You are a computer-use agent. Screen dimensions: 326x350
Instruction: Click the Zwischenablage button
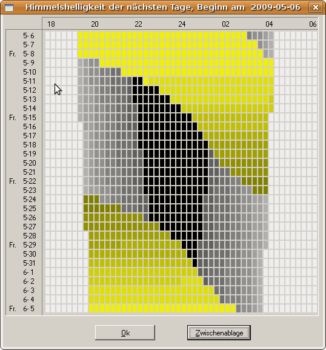coord(219,332)
